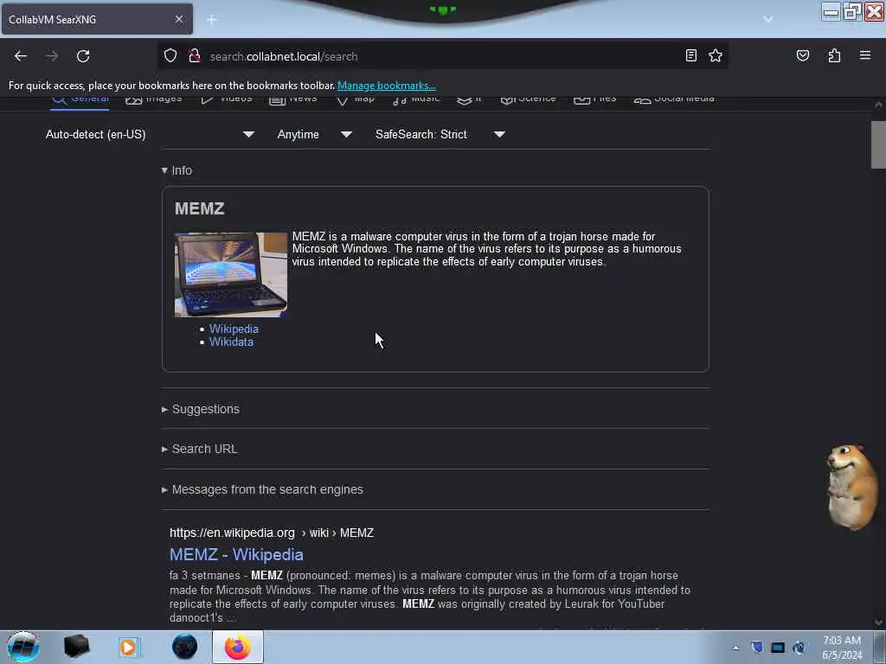Click the page vertical scrollbar thumb
The image size is (886, 664).
[x=878, y=144]
